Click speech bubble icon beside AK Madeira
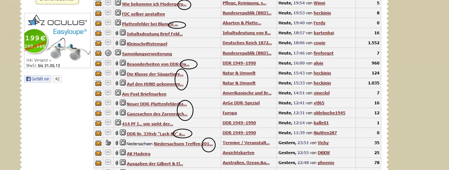The image size is (449, 170). [108, 153]
